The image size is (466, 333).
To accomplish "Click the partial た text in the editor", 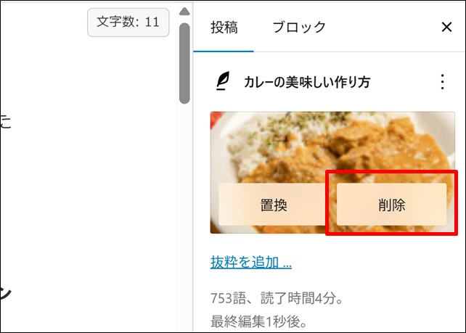I will [5, 121].
